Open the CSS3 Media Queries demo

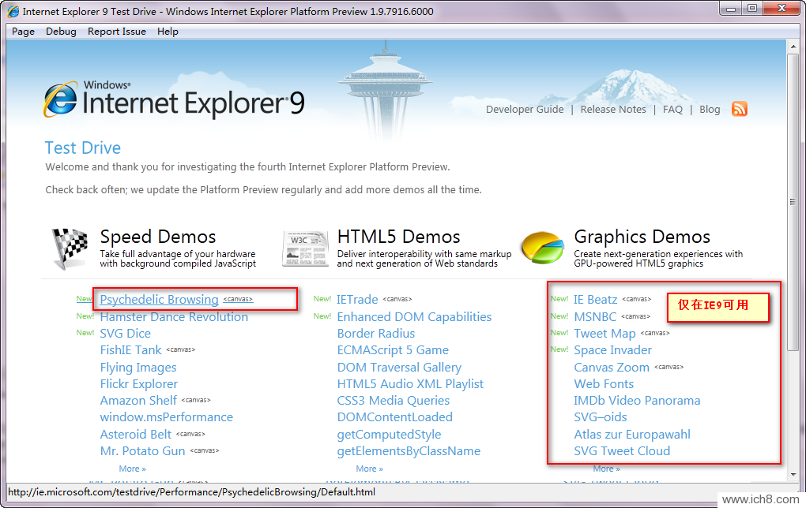coord(394,400)
